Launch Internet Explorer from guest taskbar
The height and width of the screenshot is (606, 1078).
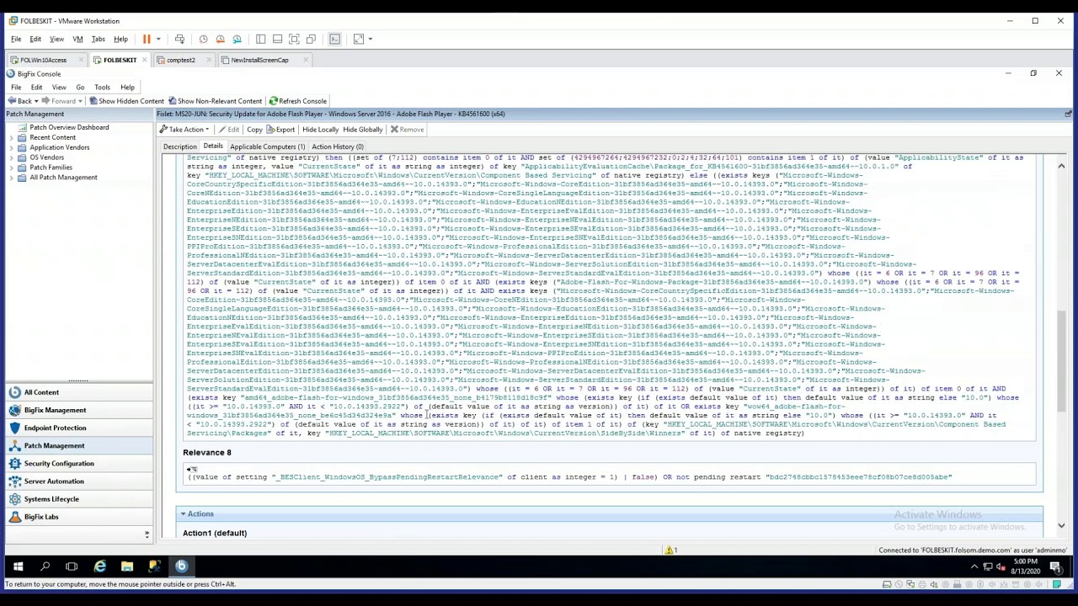pos(99,566)
